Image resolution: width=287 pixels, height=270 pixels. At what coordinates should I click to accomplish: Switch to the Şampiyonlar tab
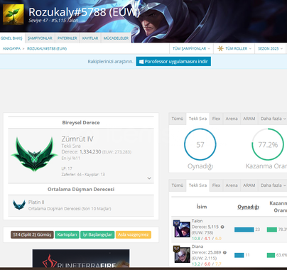point(40,38)
